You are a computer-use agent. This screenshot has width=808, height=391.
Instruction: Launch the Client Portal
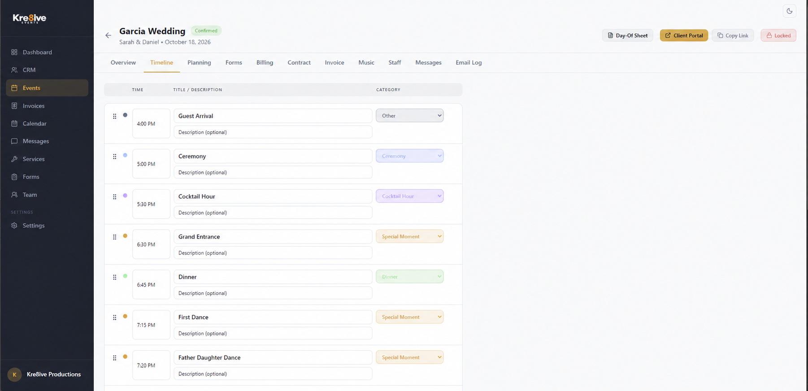[x=684, y=35]
